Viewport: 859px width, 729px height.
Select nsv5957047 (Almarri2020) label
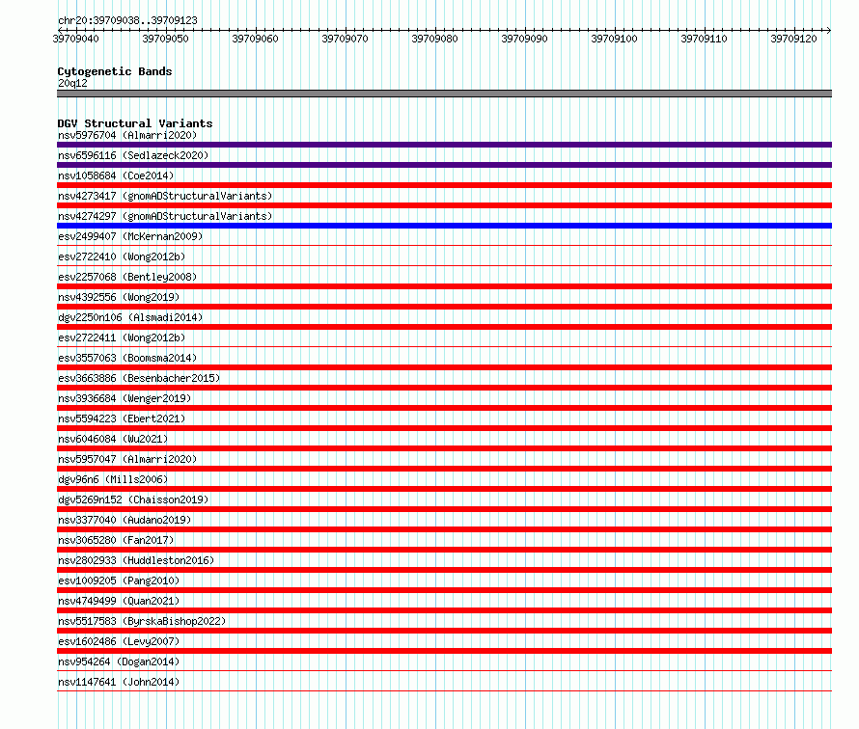click(127, 459)
